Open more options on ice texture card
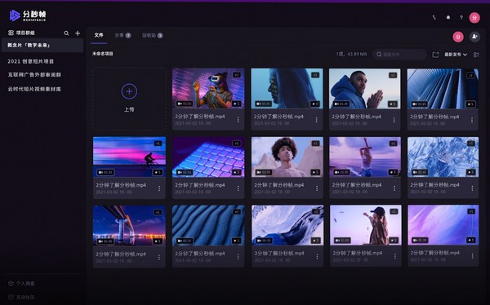Screen dimensions: 490x305 click(x=472, y=188)
